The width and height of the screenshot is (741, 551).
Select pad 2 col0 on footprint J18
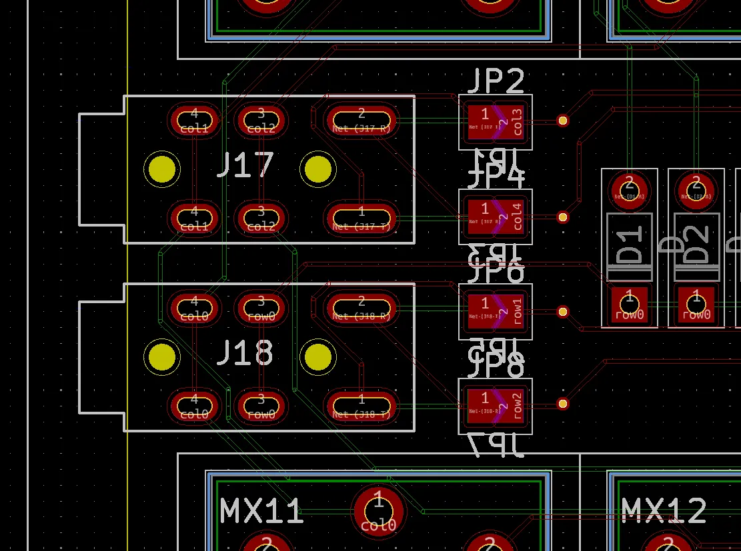pos(360,308)
